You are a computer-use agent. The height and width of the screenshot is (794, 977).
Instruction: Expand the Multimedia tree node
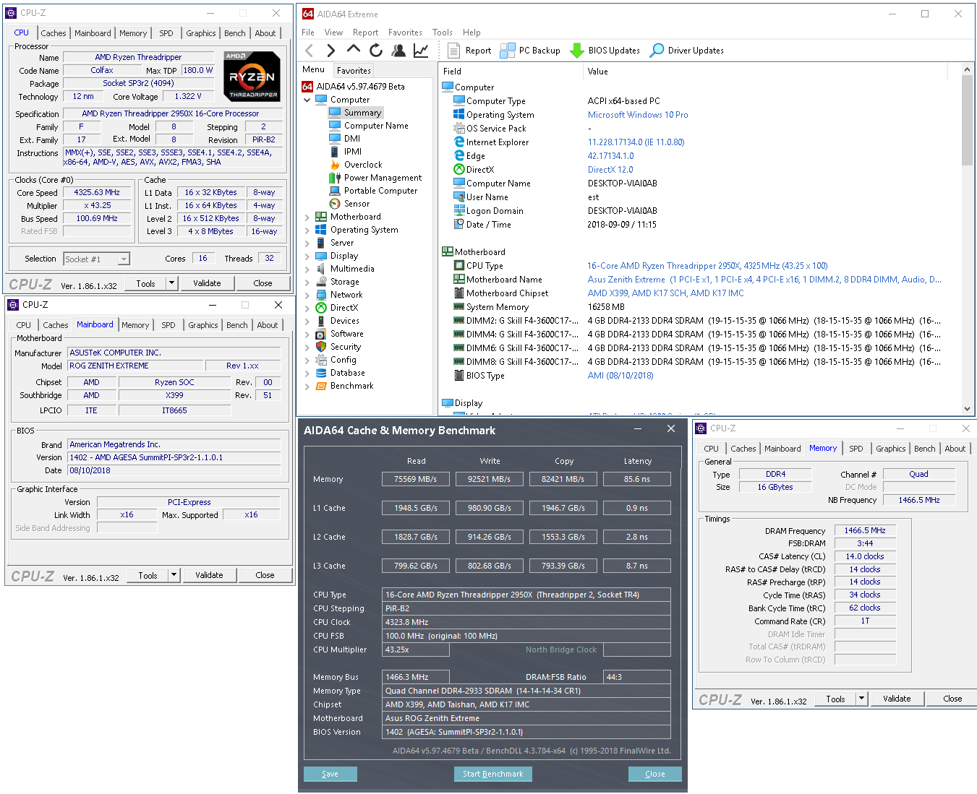(x=307, y=269)
